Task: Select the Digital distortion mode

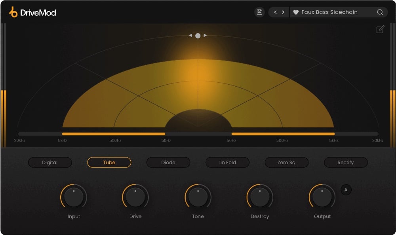Action: click(50, 163)
